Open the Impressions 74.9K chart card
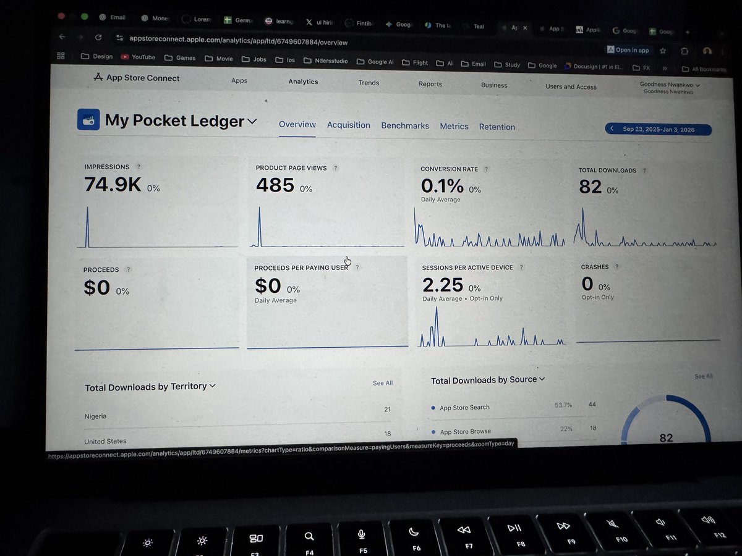The height and width of the screenshot is (556, 742). coord(157,205)
